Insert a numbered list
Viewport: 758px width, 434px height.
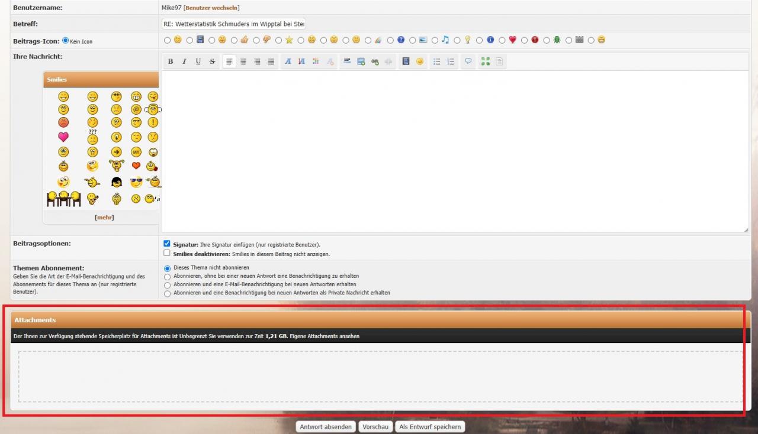pyautogui.click(x=451, y=61)
